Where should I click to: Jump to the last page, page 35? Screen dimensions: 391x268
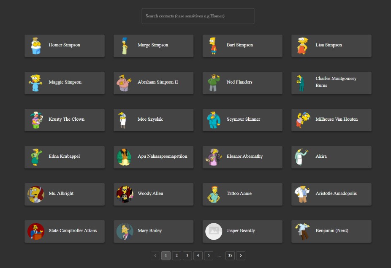tap(230, 256)
